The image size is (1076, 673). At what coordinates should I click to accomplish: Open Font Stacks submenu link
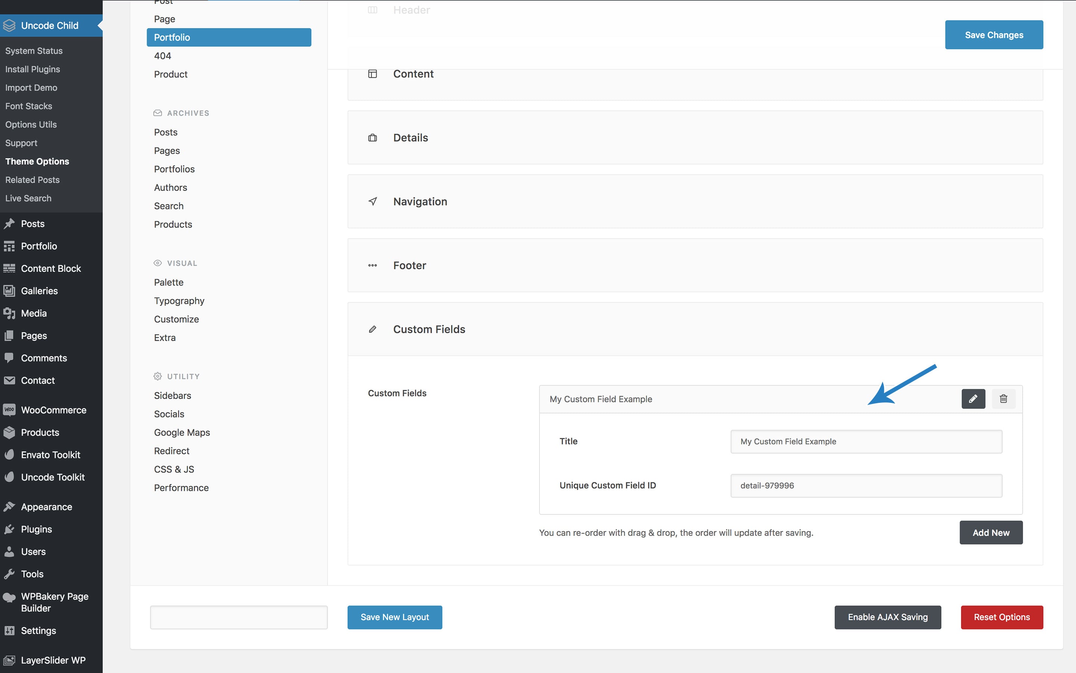[28, 106]
